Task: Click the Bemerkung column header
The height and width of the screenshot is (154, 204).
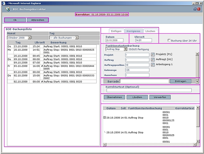Action: 58,43
